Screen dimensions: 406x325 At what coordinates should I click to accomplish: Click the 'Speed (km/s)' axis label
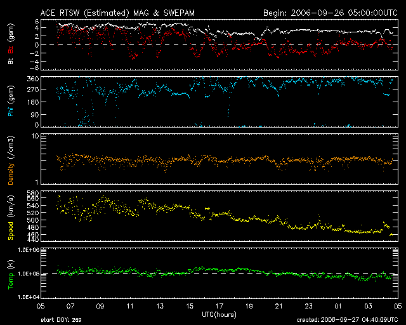click(x=11, y=218)
